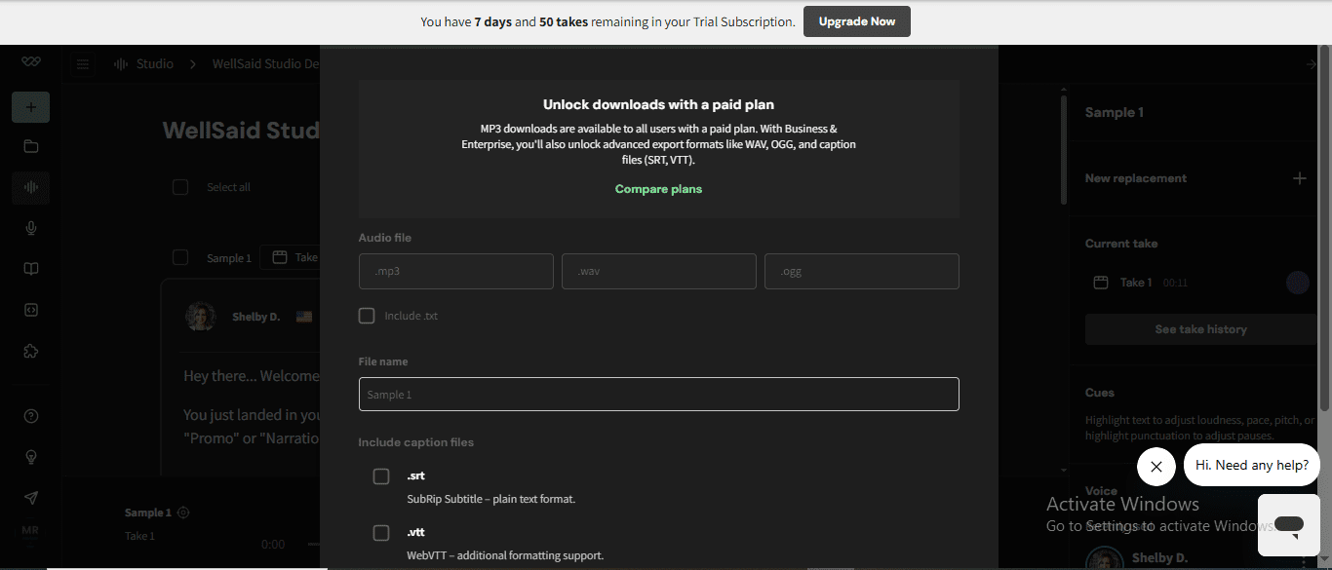Choose the .mp3 audio format
Screen dimensions: 1332x570
(456, 272)
